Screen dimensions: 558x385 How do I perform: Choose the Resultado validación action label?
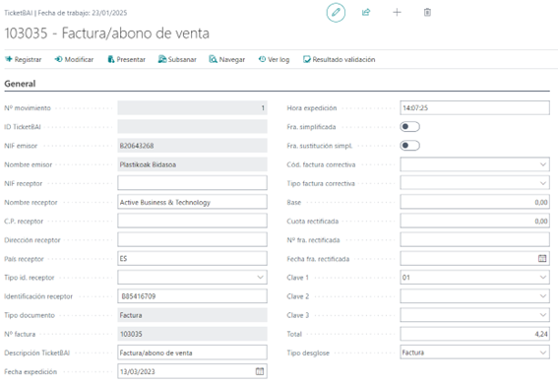tap(343, 59)
